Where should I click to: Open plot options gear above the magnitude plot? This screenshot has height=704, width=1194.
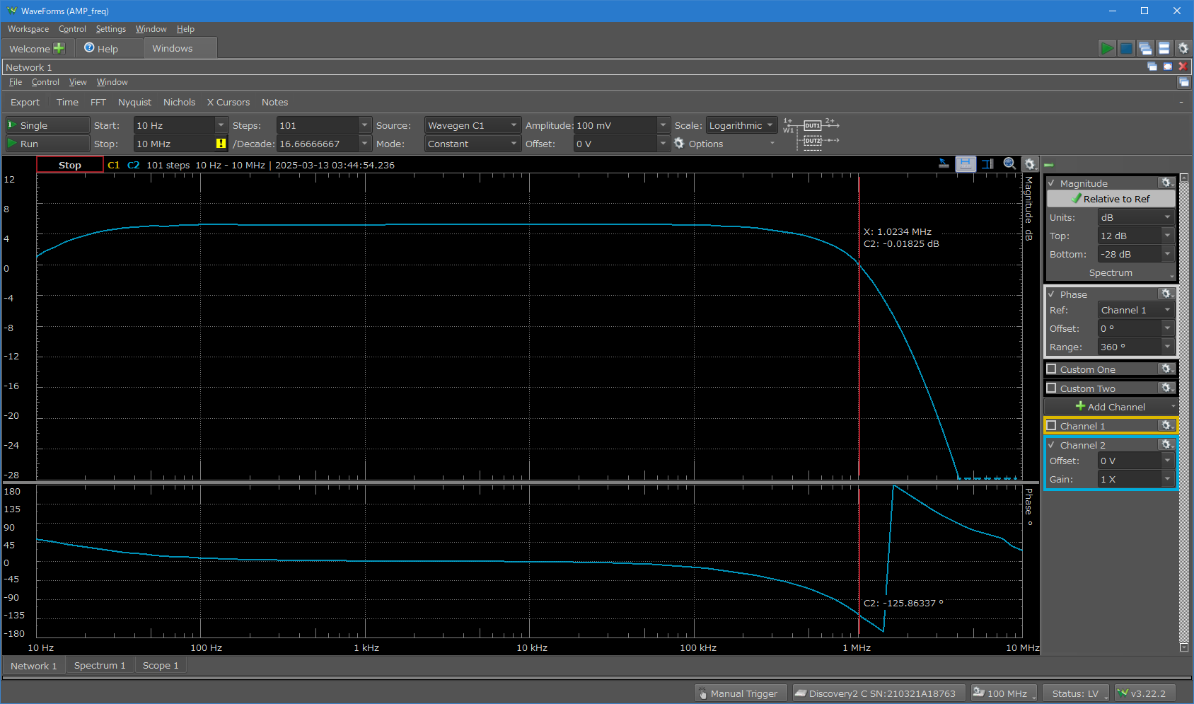point(1030,164)
